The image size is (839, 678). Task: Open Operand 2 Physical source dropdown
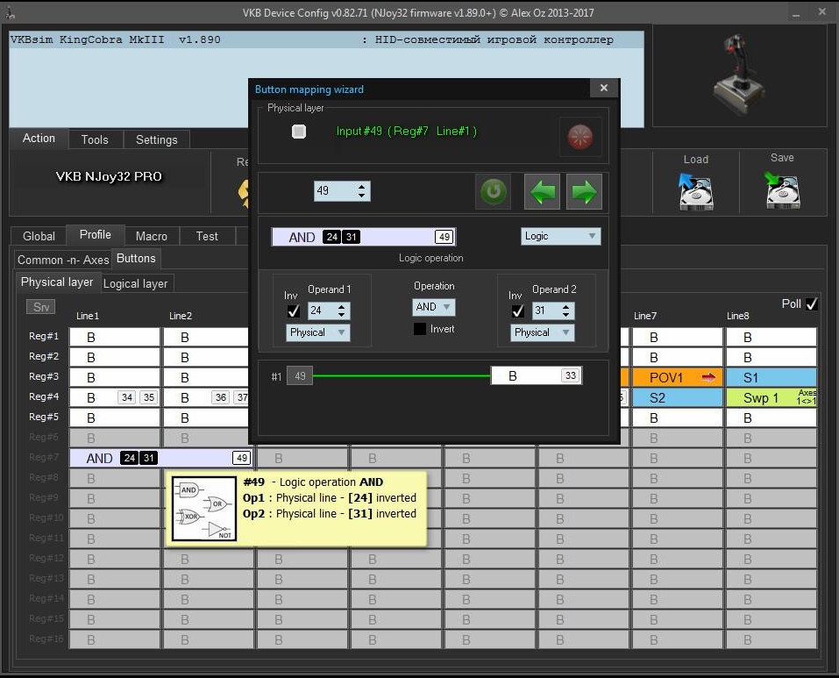[x=542, y=332]
